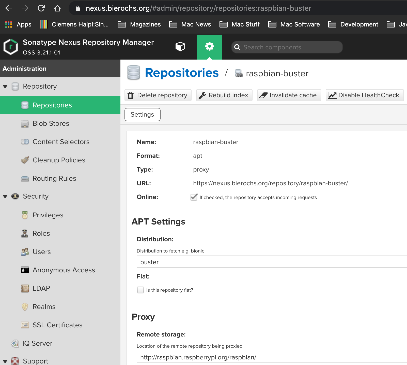Click the Routing Rules icon
This screenshot has width=407, height=365.
pyautogui.click(x=25, y=179)
